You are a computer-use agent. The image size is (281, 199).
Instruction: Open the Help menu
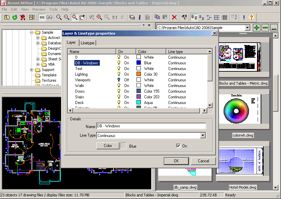pos(65,9)
